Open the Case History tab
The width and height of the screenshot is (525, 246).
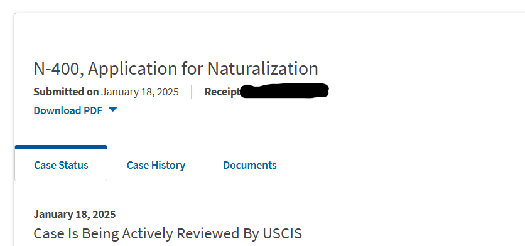tap(156, 165)
